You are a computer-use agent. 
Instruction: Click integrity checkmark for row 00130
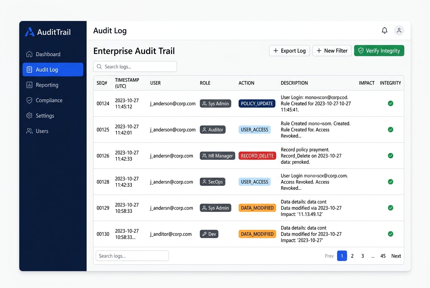click(391, 234)
